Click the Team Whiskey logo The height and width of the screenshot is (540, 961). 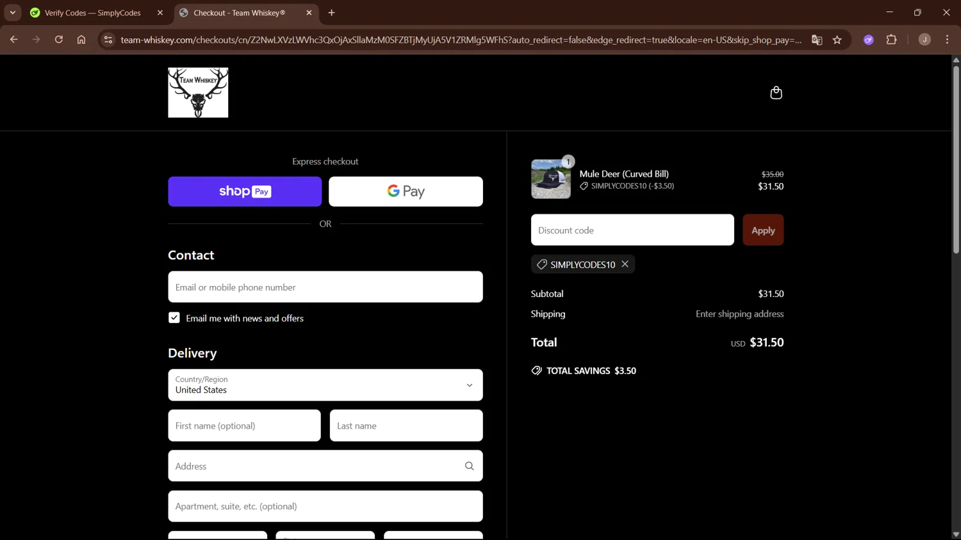pyautogui.click(x=198, y=93)
